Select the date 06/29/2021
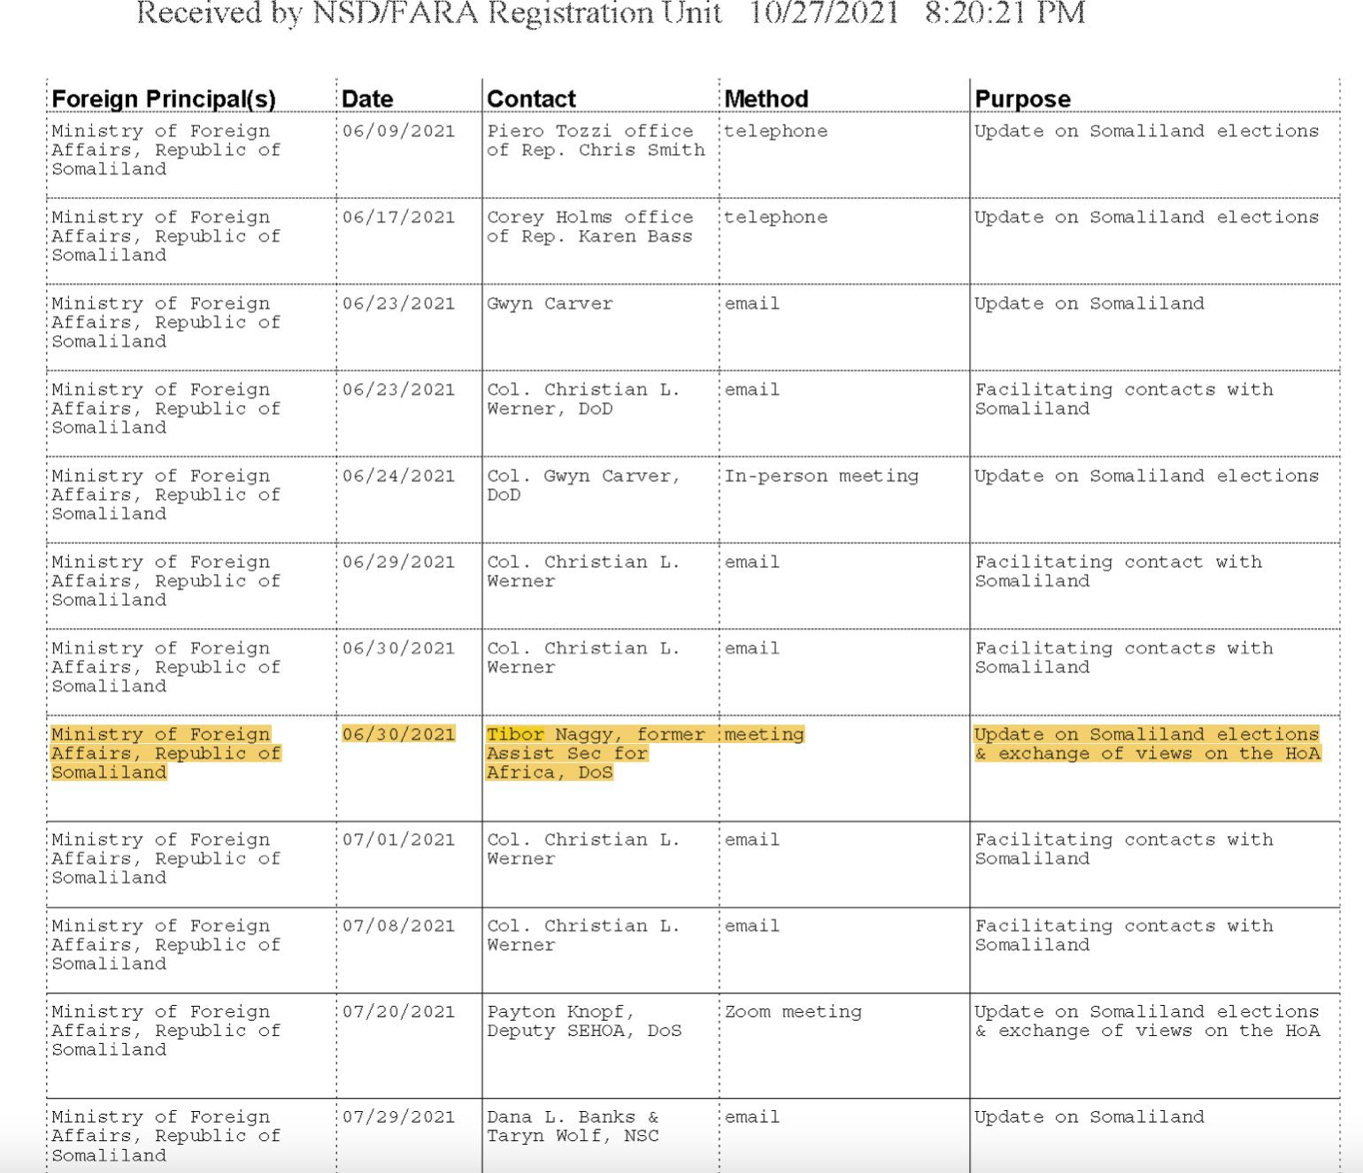1363x1173 pixels. 398,563
